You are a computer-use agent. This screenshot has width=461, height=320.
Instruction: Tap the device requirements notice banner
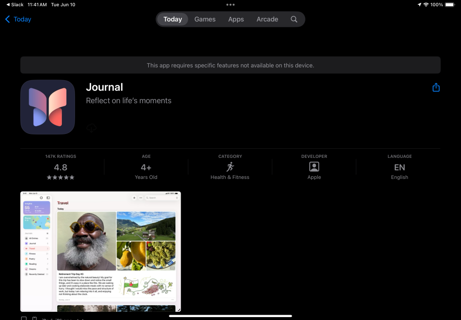pyautogui.click(x=230, y=65)
